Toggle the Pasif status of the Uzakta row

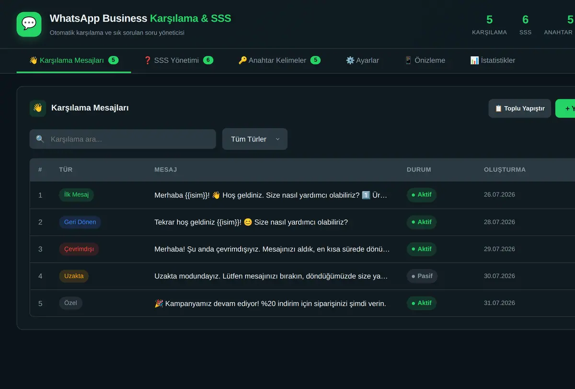pos(422,276)
